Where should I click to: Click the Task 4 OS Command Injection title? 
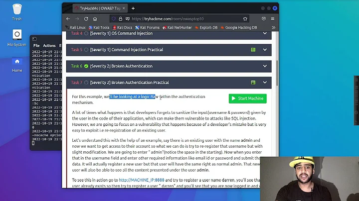coord(121,33)
